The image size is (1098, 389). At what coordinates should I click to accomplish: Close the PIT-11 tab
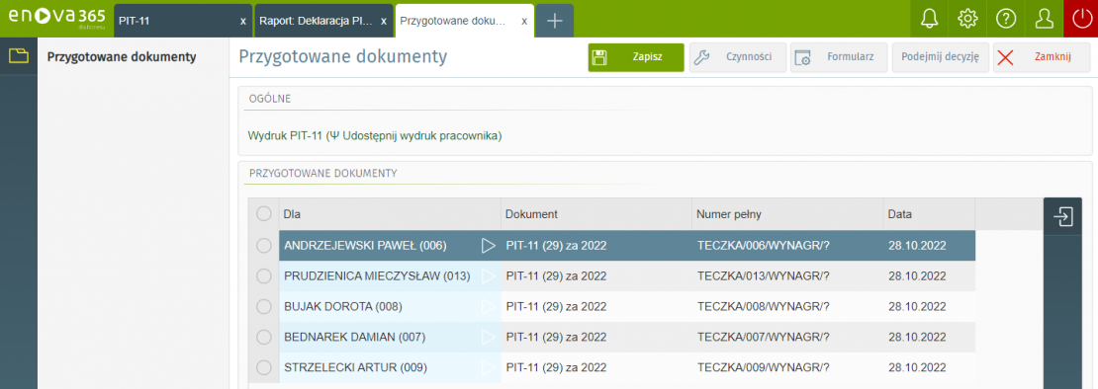[243, 21]
